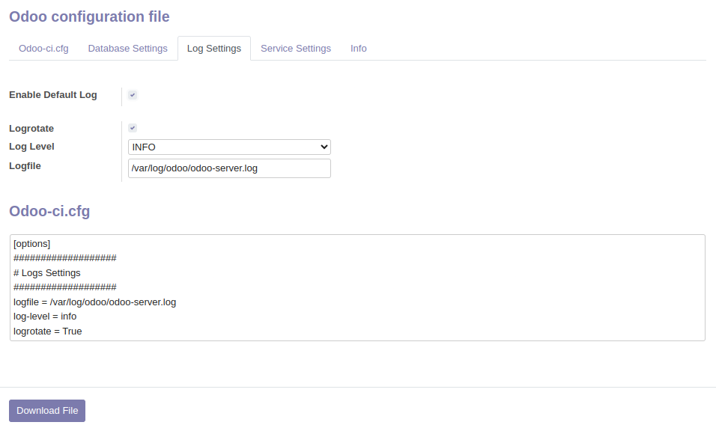Go to the Info tab
The image size is (716, 434).
point(359,49)
